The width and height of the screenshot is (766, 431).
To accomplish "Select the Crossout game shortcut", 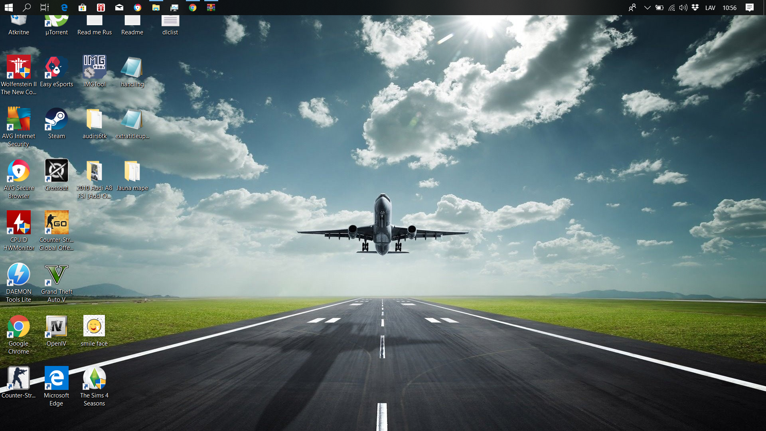I will (x=56, y=175).
